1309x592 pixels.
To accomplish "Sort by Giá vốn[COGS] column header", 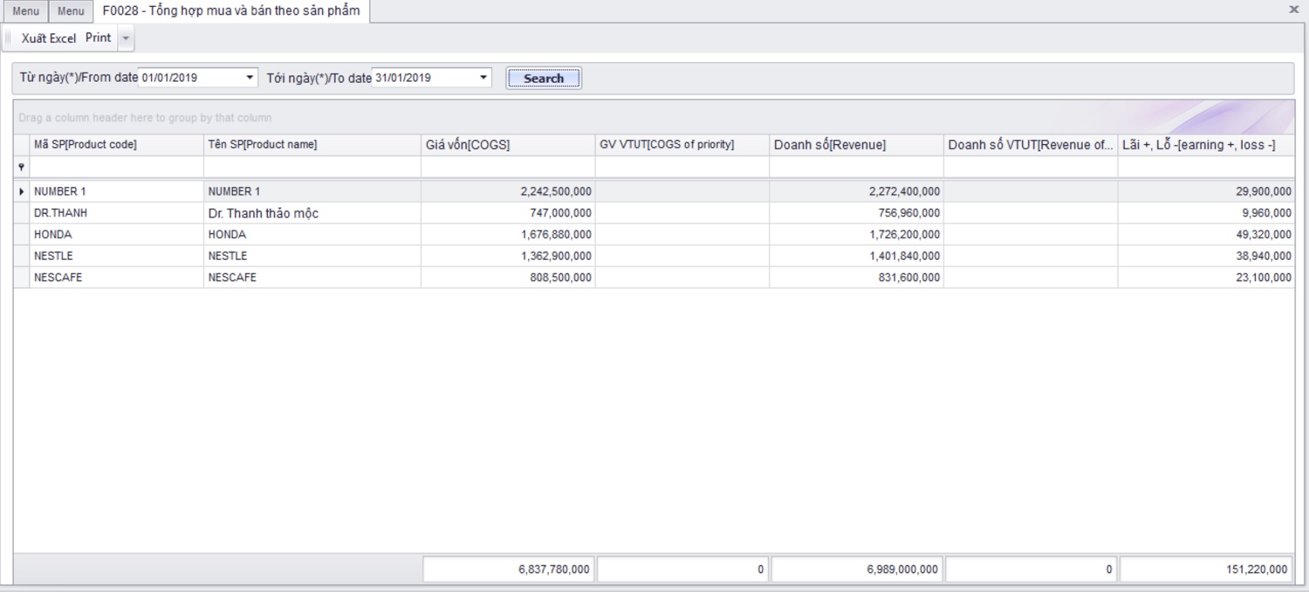I will (508, 145).
